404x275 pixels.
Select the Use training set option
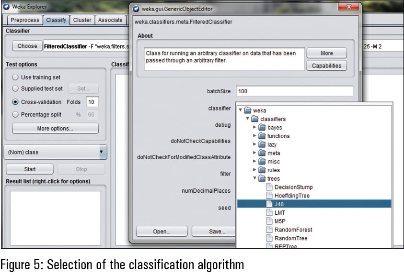(15, 77)
